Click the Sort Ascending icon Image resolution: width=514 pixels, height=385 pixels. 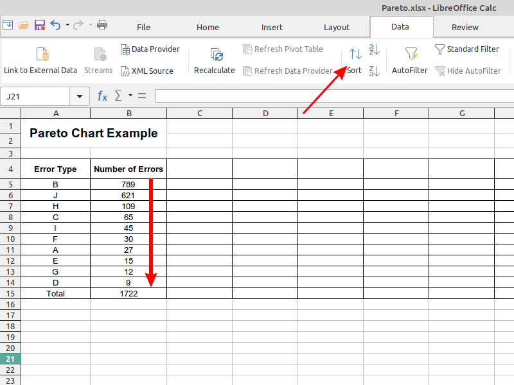tap(375, 49)
